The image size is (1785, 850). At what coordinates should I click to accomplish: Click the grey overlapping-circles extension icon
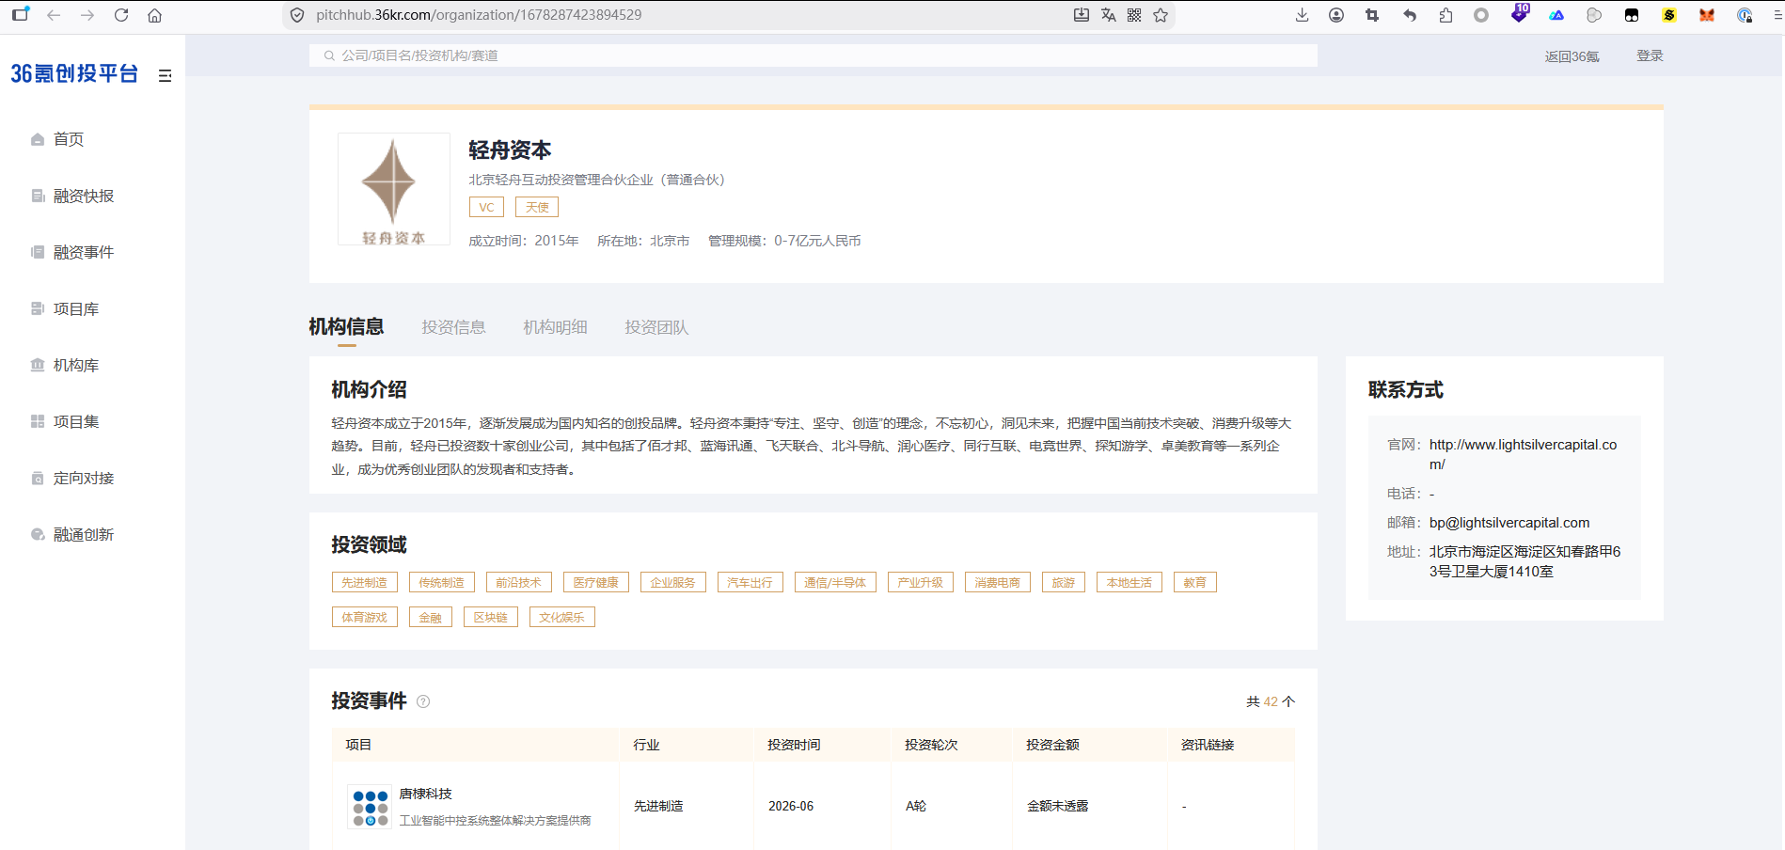[1594, 15]
